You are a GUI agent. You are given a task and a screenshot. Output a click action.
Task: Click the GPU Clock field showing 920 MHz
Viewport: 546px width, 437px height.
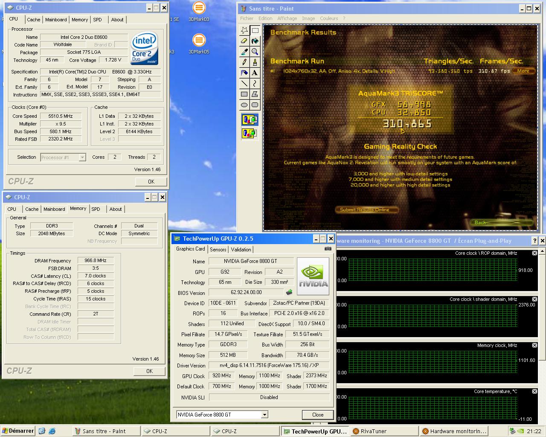pyautogui.click(x=222, y=376)
